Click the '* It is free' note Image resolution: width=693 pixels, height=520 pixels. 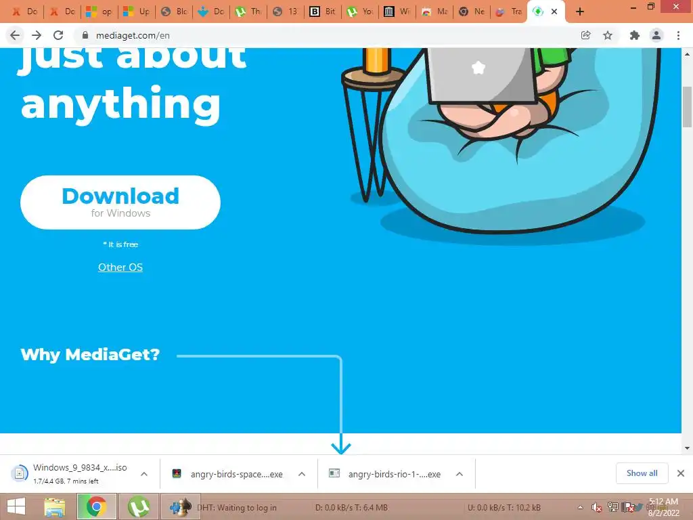[120, 244]
